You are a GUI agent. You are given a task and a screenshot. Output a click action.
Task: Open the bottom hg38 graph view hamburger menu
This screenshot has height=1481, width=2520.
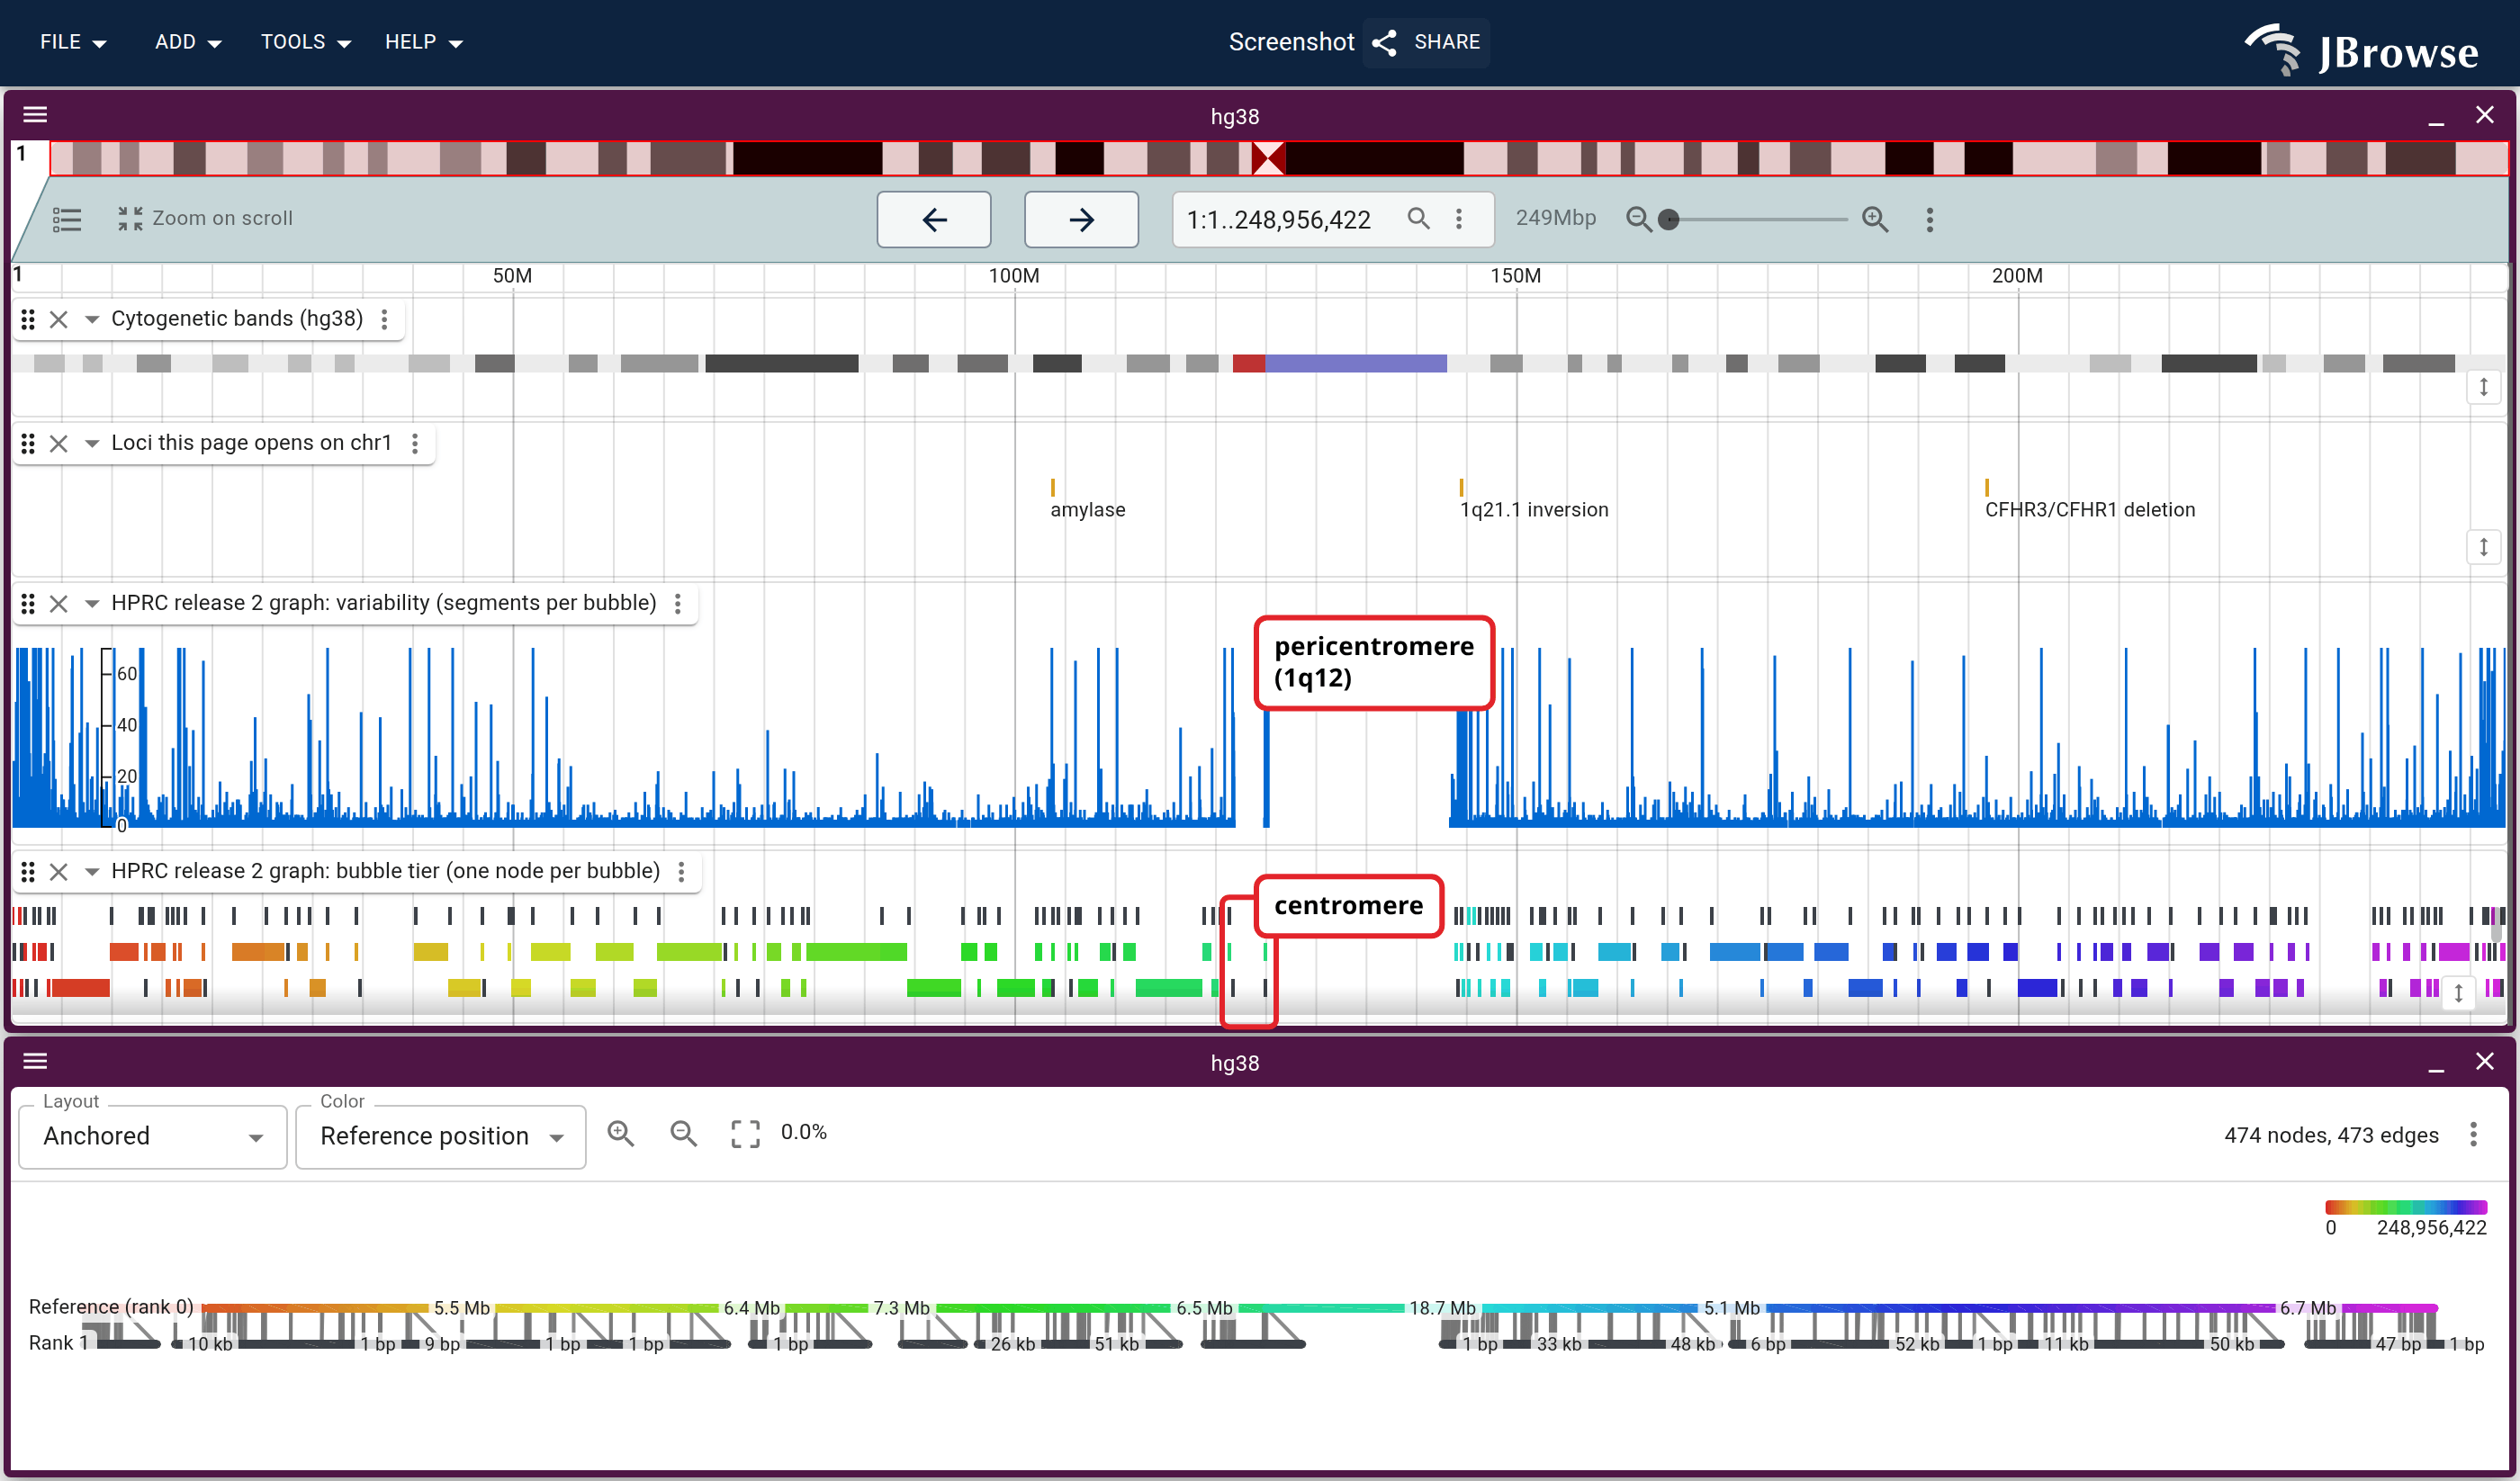[x=35, y=1061]
